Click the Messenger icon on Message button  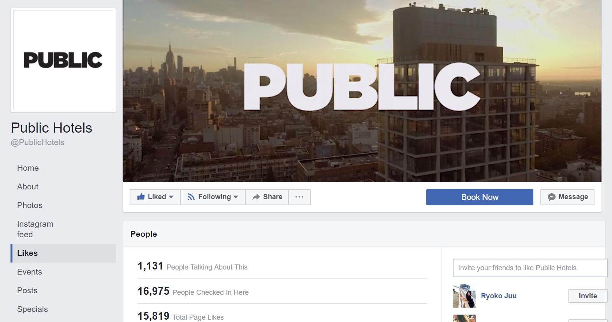click(x=551, y=197)
